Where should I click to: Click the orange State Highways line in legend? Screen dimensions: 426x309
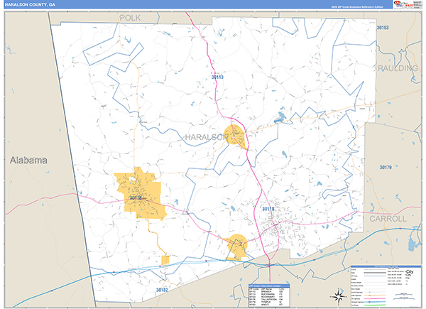[x=375, y=296]
